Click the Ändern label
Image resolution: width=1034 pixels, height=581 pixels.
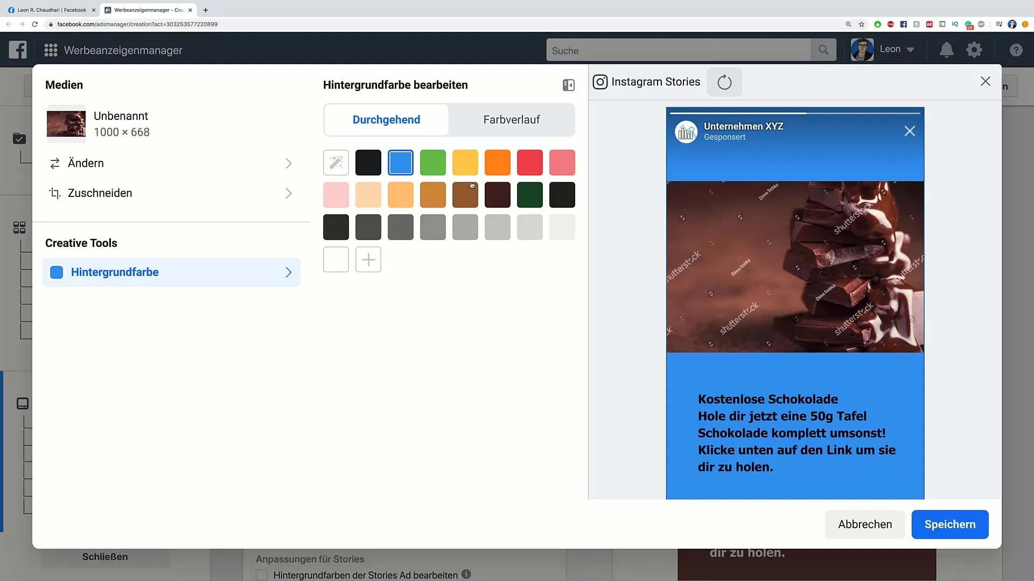coord(86,164)
